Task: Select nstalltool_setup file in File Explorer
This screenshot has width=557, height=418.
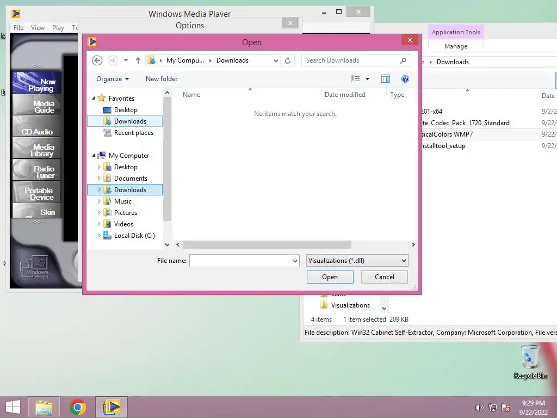Action: tap(444, 146)
